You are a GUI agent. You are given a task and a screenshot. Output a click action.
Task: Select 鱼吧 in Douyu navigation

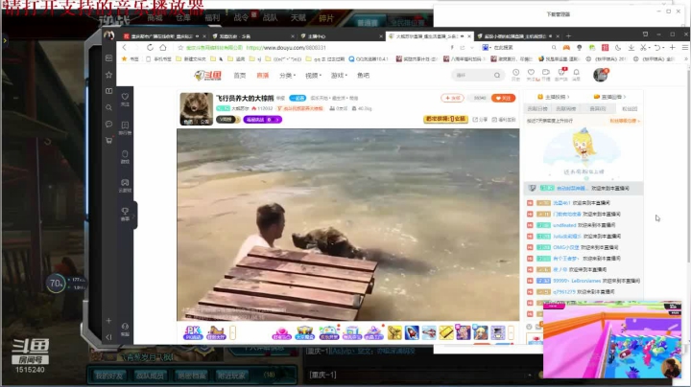tap(363, 76)
